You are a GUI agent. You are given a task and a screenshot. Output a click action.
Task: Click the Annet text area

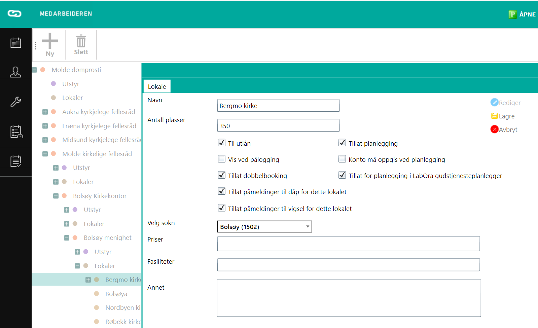tap(349, 298)
